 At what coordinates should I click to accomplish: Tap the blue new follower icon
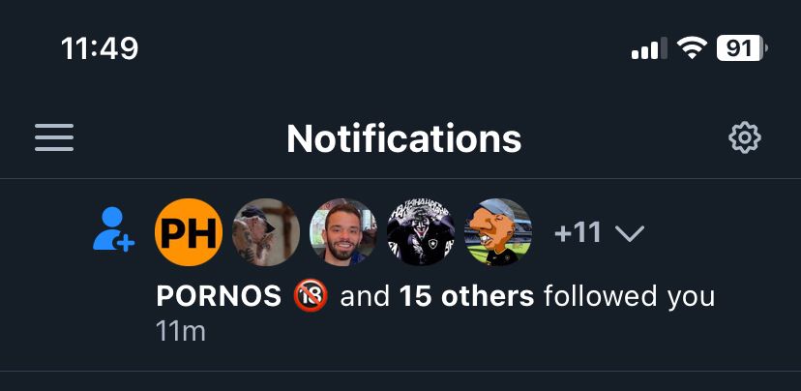point(113,229)
